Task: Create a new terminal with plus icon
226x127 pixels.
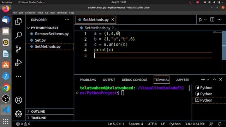Action: 203,79
